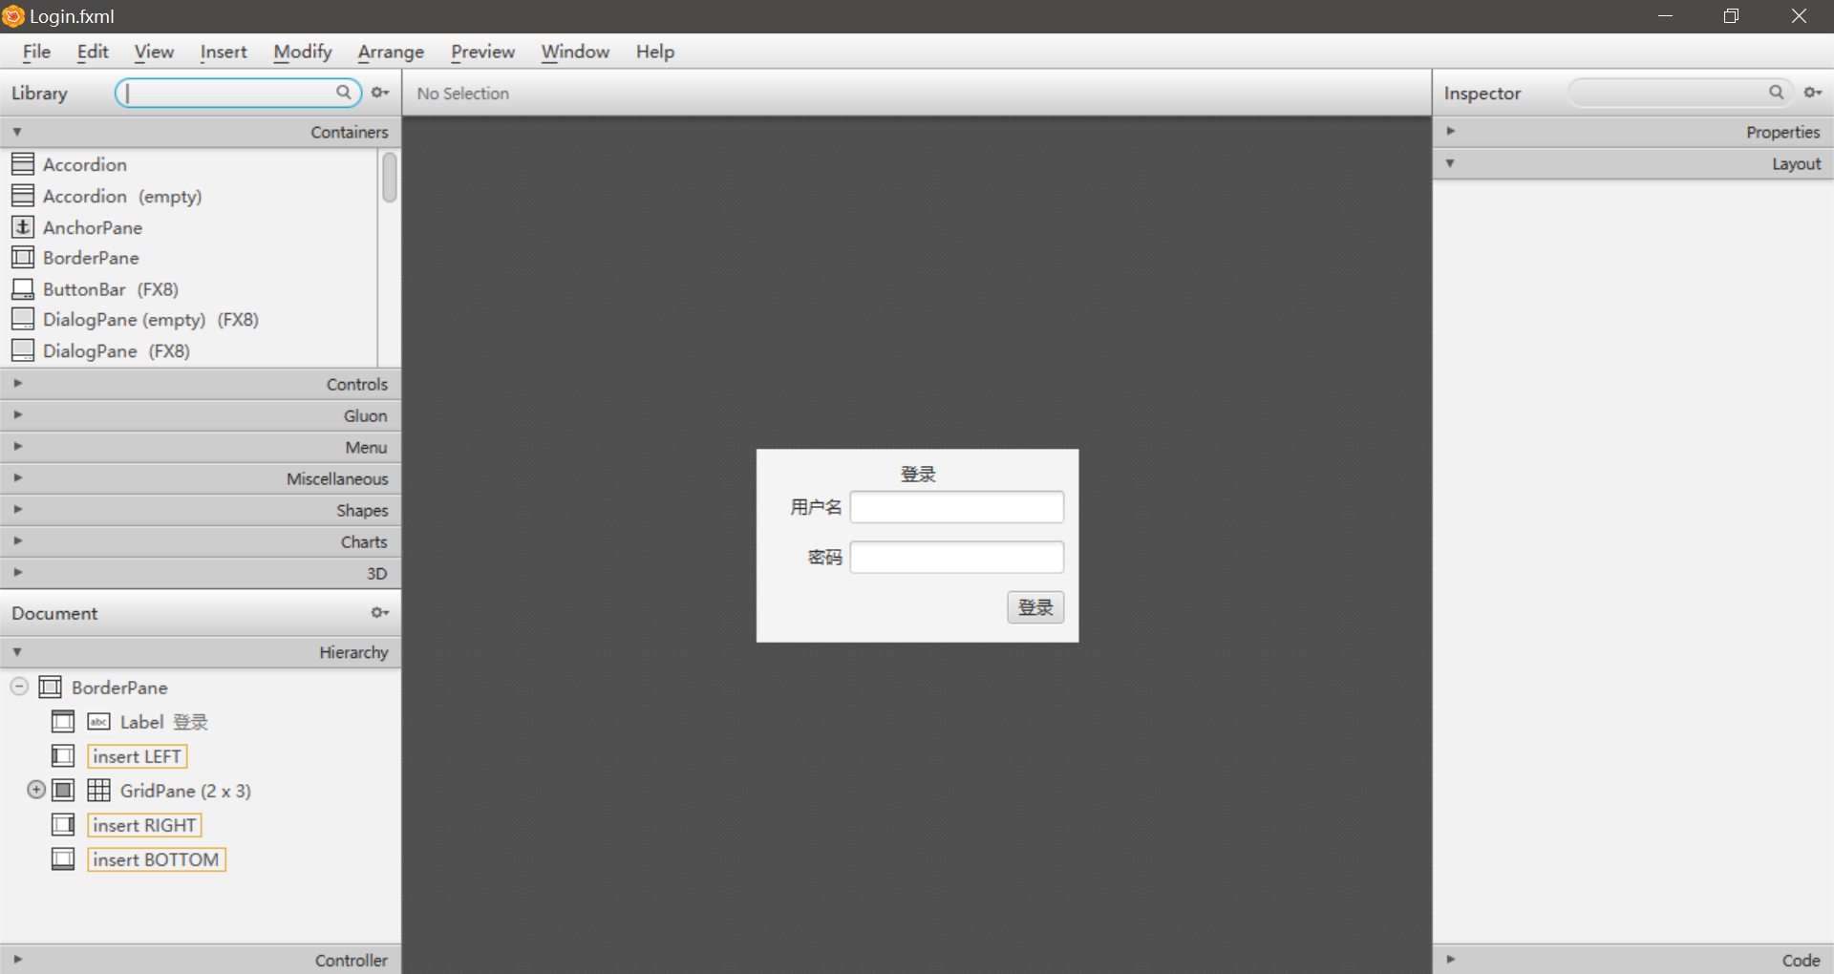The height and width of the screenshot is (974, 1834).
Task: Collapse the Layout inspector section
Action: [1450, 163]
